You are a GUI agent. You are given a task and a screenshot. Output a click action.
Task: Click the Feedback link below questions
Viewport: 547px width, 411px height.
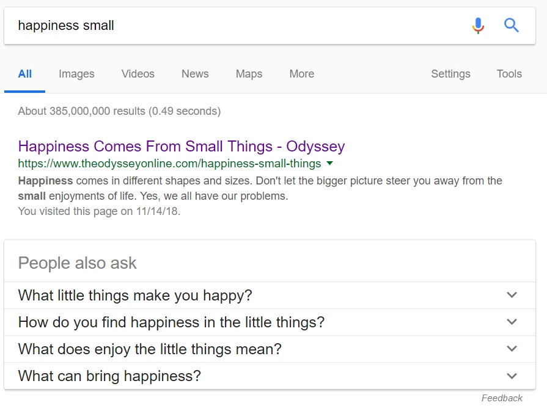pos(502,398)
